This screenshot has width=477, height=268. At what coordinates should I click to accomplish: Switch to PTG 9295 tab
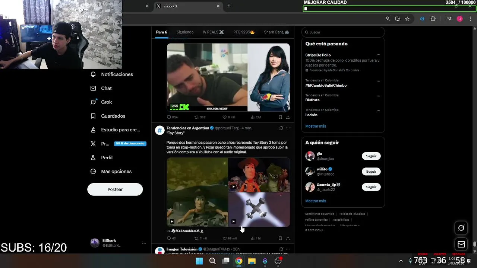[x=244, y=32]
